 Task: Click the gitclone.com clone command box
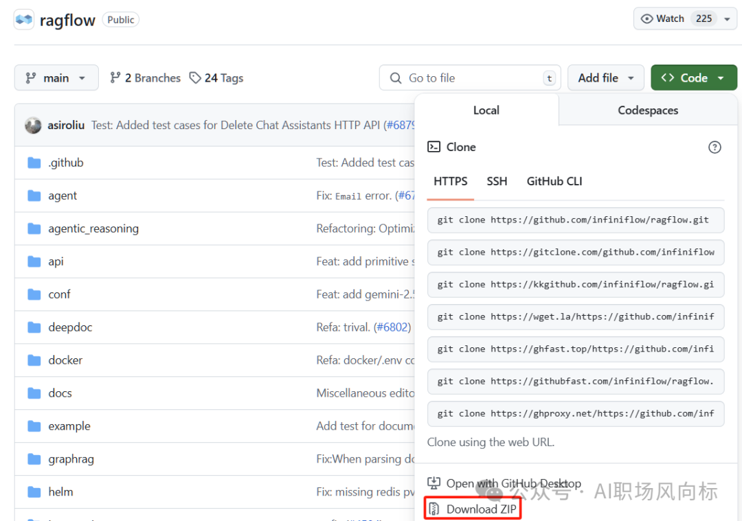pyautogui.click(x=576, y=252)
